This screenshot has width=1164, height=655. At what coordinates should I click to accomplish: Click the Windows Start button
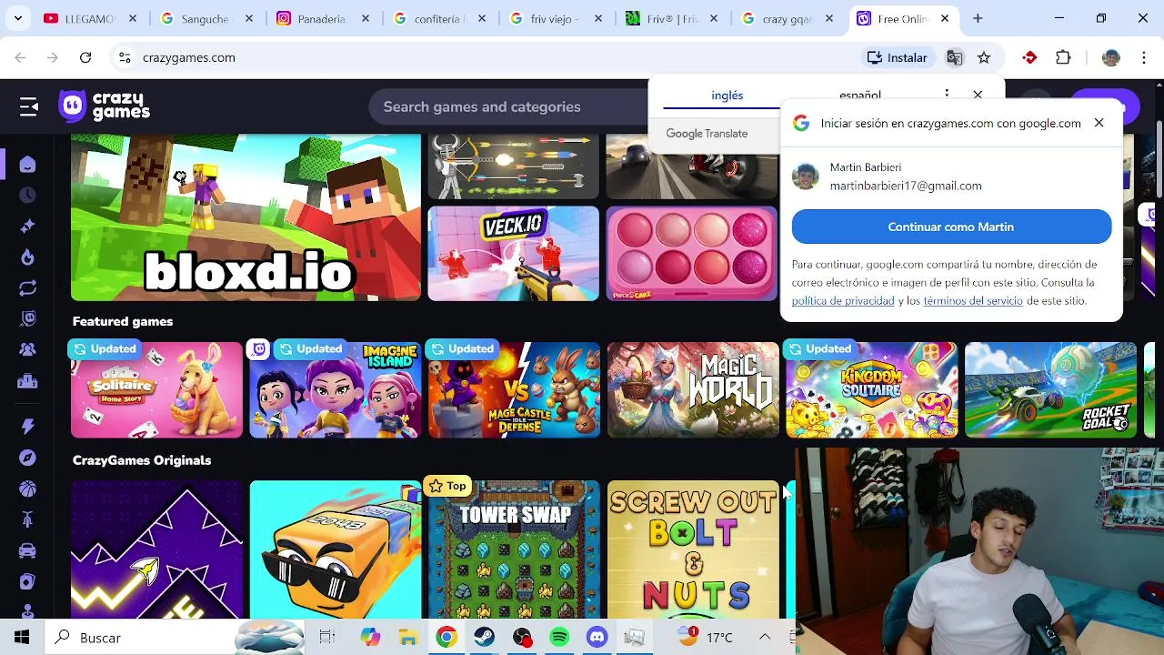click(22, 638)
